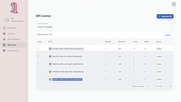
Task: Click QR Id starting with 63cd4fe4
Action: click(x=68, y=49)
